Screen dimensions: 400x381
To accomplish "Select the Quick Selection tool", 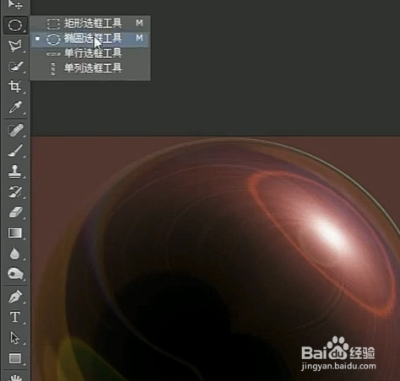I will point(15,67).
